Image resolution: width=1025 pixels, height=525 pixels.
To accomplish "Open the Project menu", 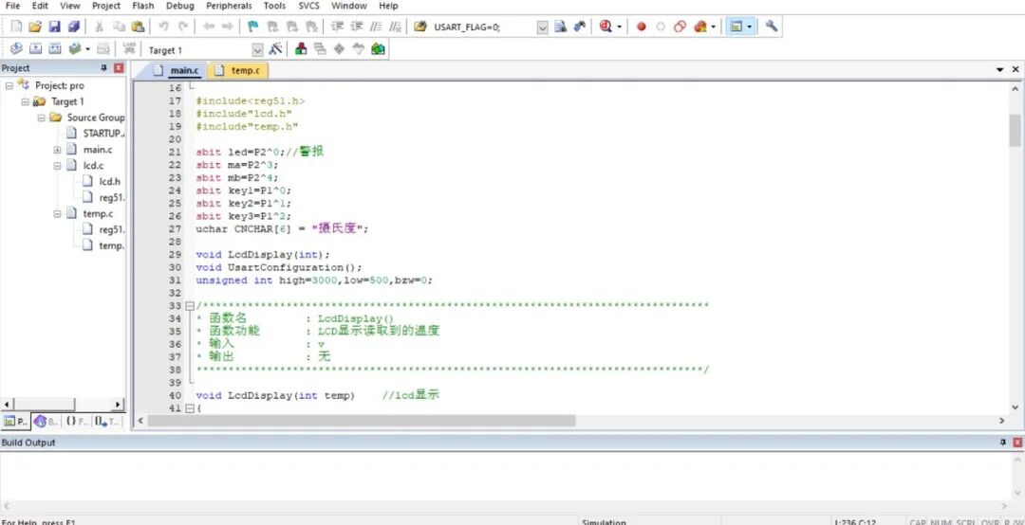I will tap(106, 6).
